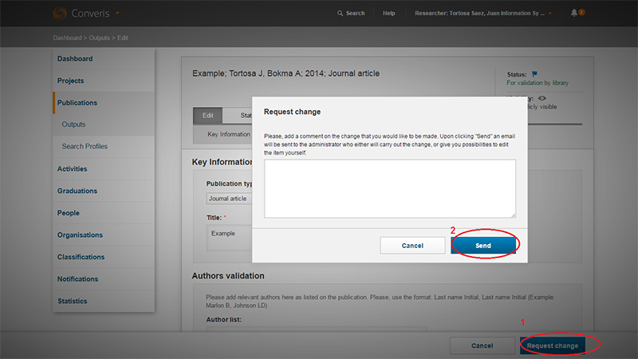Screen dimensions: 638x359
Task: Click the blue status flag icon
Action: click(534, 74)
